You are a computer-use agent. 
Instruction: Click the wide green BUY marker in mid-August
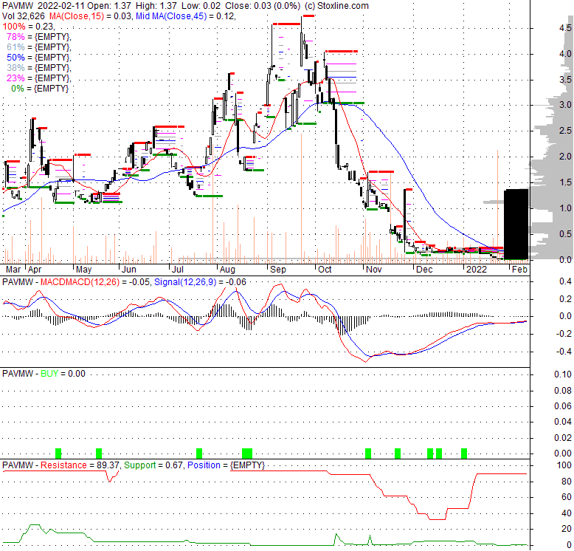tap(247, 454)
